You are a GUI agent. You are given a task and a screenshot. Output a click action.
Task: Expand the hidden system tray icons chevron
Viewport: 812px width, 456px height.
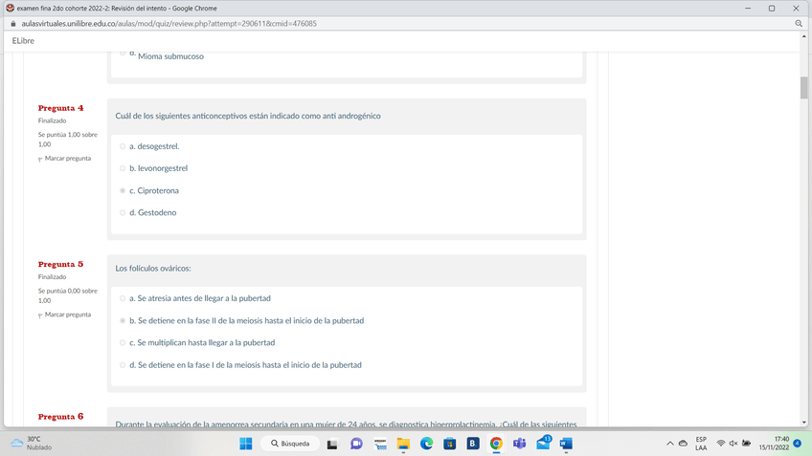(670, 444)
